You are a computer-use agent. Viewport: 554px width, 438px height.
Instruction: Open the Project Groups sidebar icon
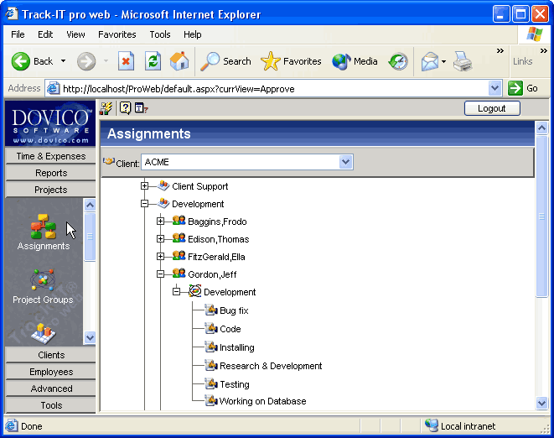[x=43, y=280]
